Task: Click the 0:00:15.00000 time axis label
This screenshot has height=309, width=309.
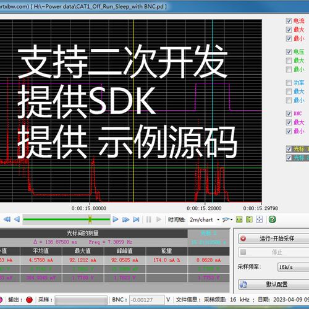Action: pos(89,208)
